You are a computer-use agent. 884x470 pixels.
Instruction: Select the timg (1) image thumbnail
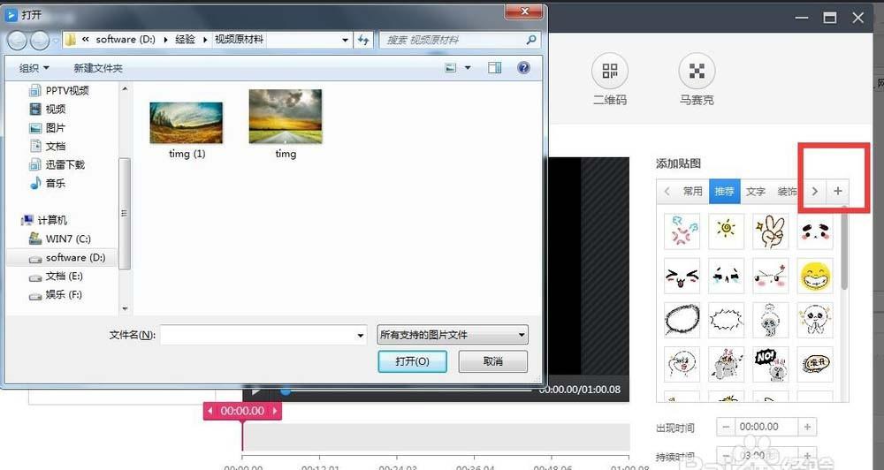point(186,122)
